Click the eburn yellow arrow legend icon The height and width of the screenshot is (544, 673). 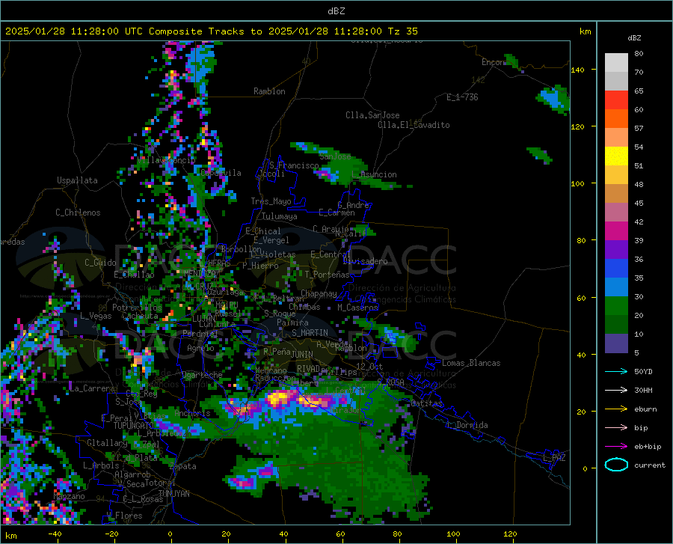click(616, 409)
